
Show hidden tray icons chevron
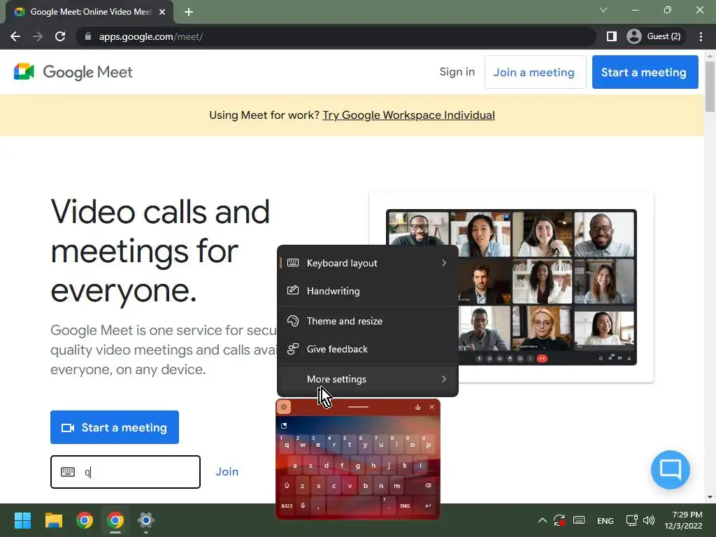pos(542,520)
